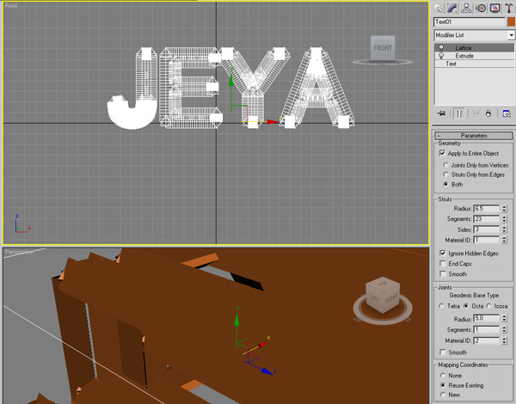Select Tetra geodesic base type
516x404 pixels.
coord(442,306)
